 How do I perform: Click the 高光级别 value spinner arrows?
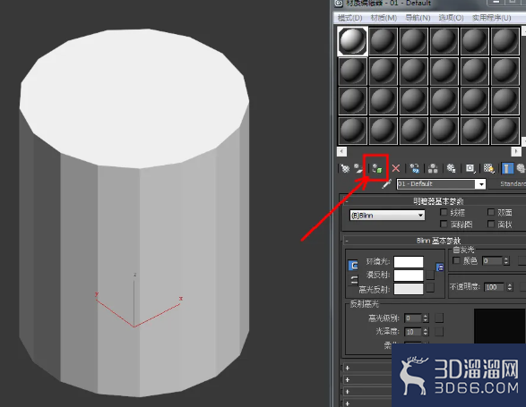tap(426, 318)
